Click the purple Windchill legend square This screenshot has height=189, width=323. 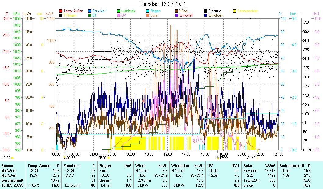click(x=177, y=15)
